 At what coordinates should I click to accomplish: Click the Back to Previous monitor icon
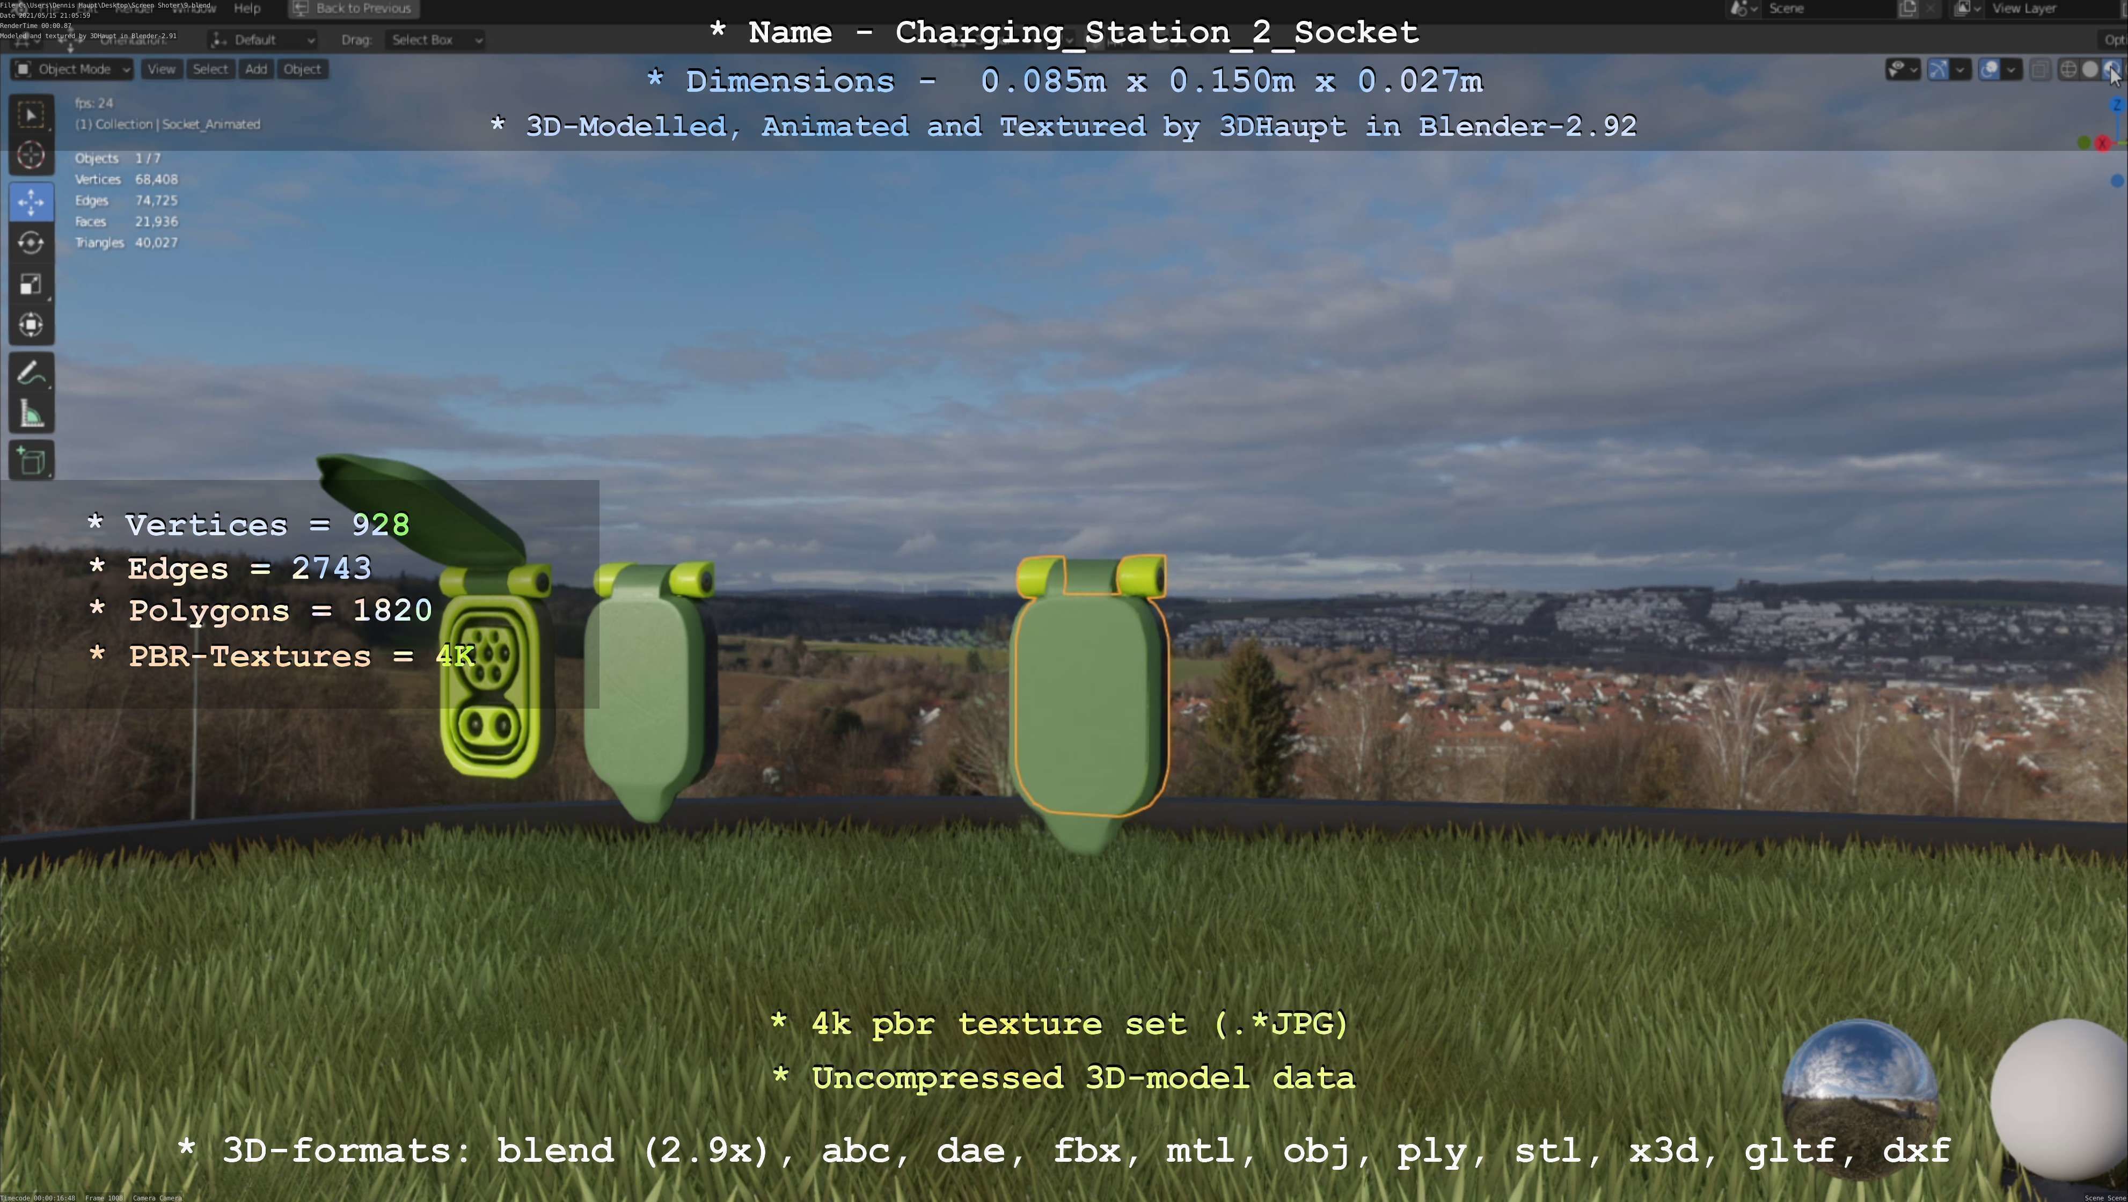302,8
